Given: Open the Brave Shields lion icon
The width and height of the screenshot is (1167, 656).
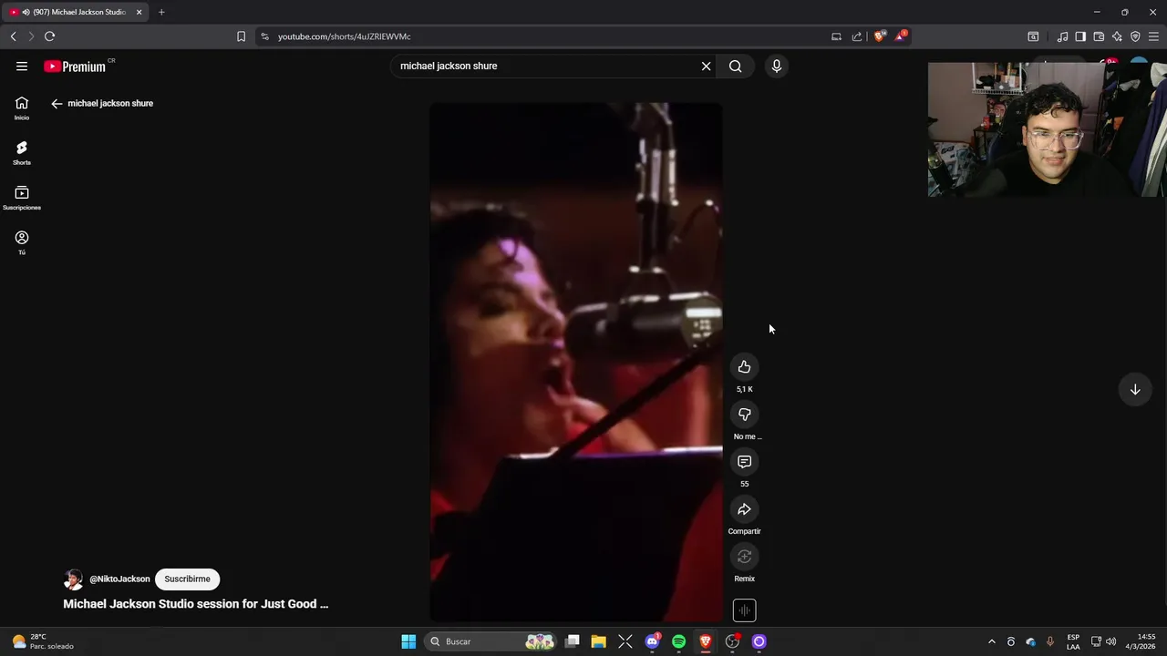Looking at the screenshot, I should [x=879, y=36].
